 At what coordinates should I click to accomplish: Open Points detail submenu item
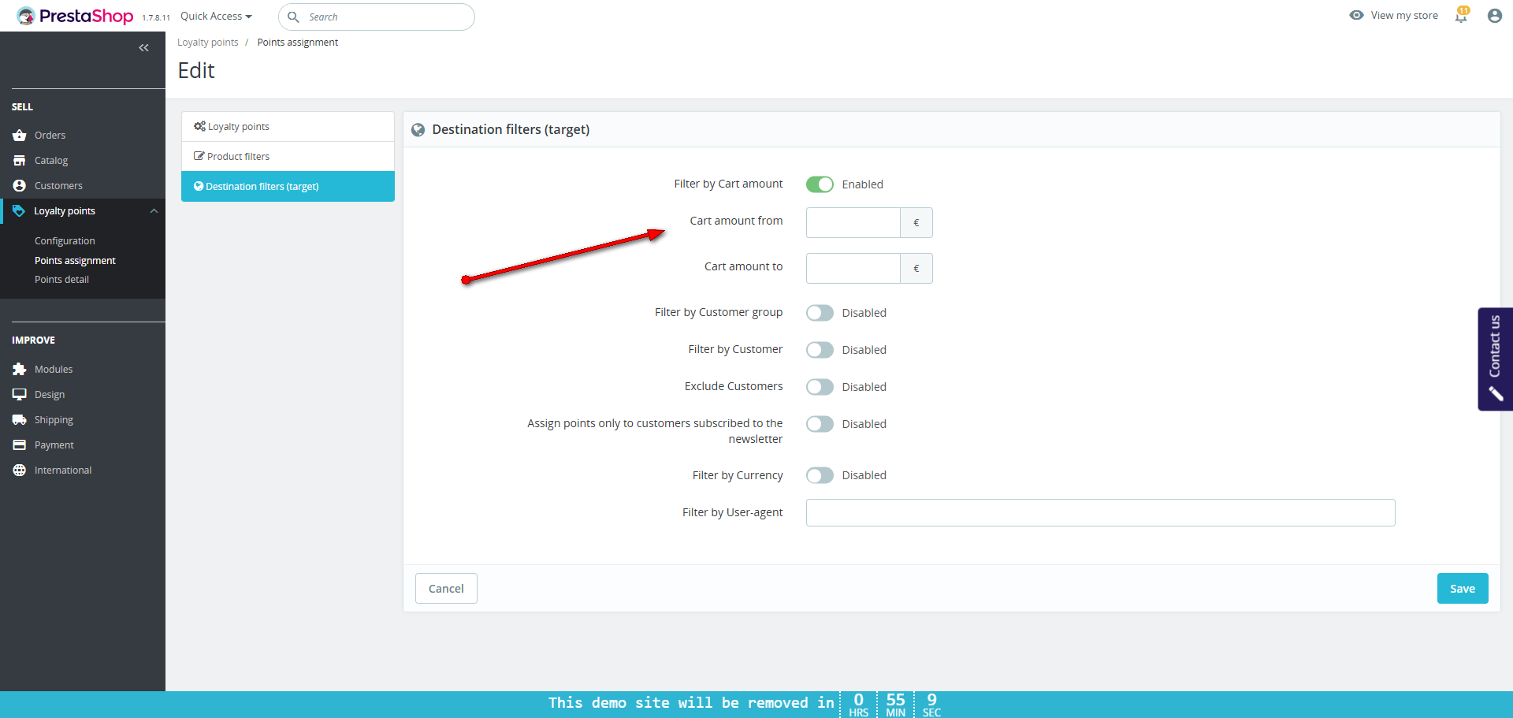61,280
